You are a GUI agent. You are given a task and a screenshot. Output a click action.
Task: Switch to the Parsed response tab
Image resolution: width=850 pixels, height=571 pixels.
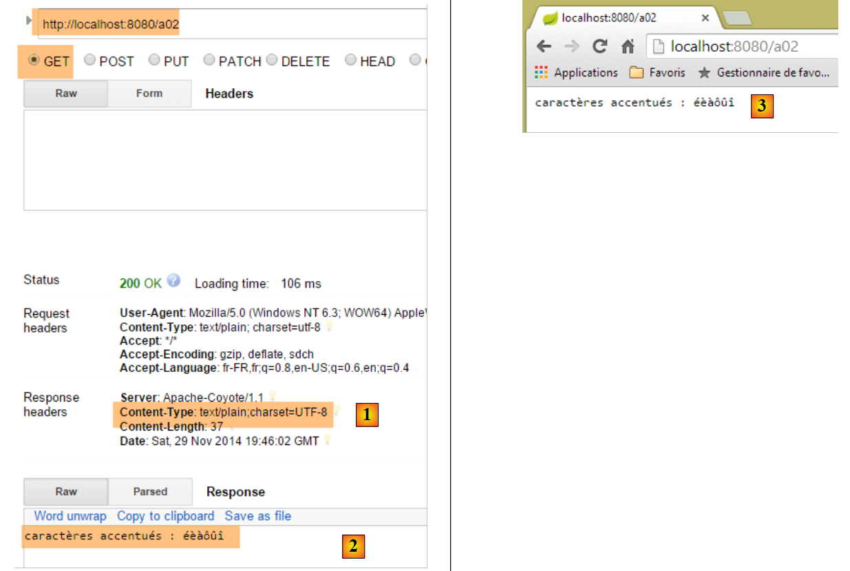coord(150,492)
